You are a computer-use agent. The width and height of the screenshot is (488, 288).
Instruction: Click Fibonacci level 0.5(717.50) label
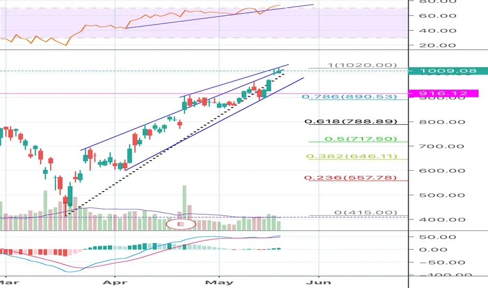coord(361,139)
